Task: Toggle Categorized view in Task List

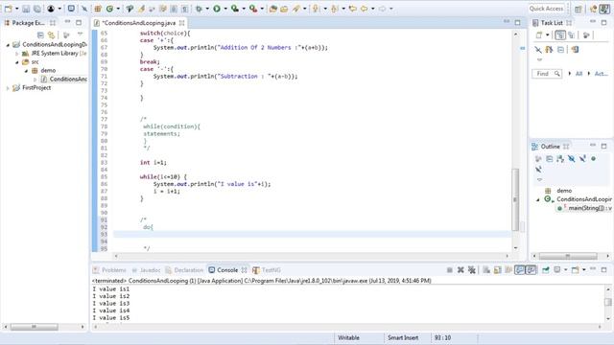Action: 560,35
